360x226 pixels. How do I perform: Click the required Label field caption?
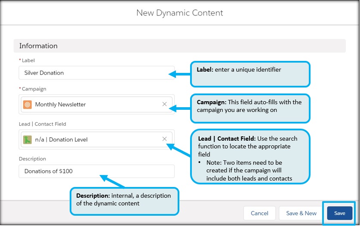point(28,60)
